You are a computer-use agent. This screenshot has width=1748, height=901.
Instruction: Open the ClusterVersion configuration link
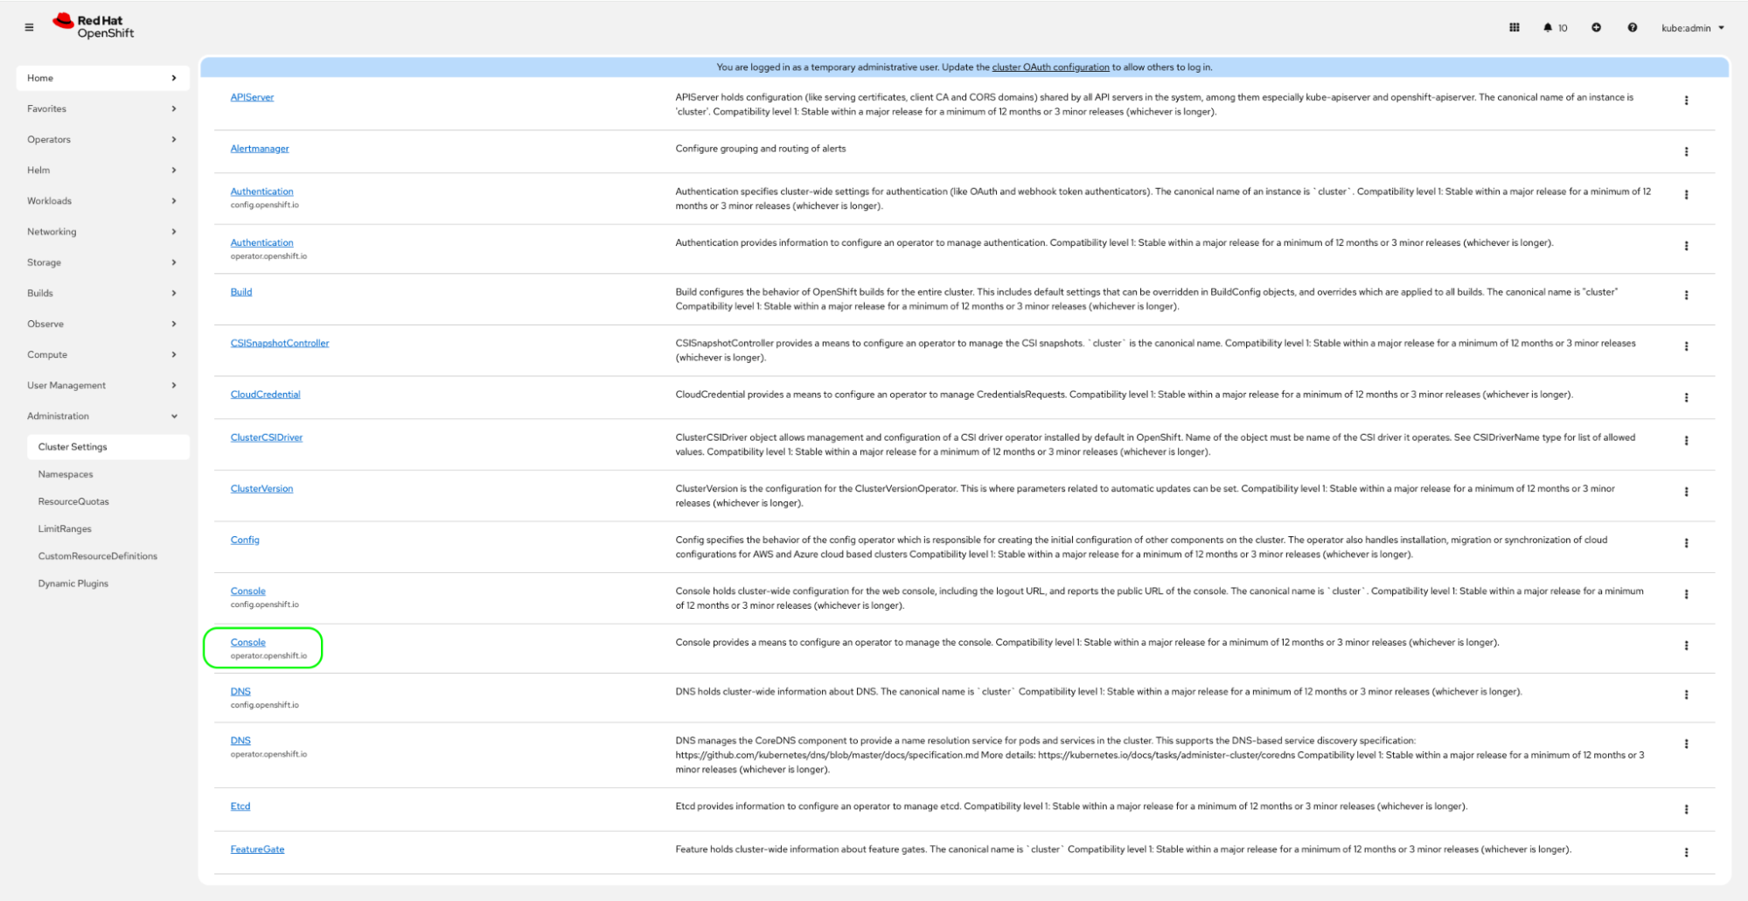click(261, 489)
